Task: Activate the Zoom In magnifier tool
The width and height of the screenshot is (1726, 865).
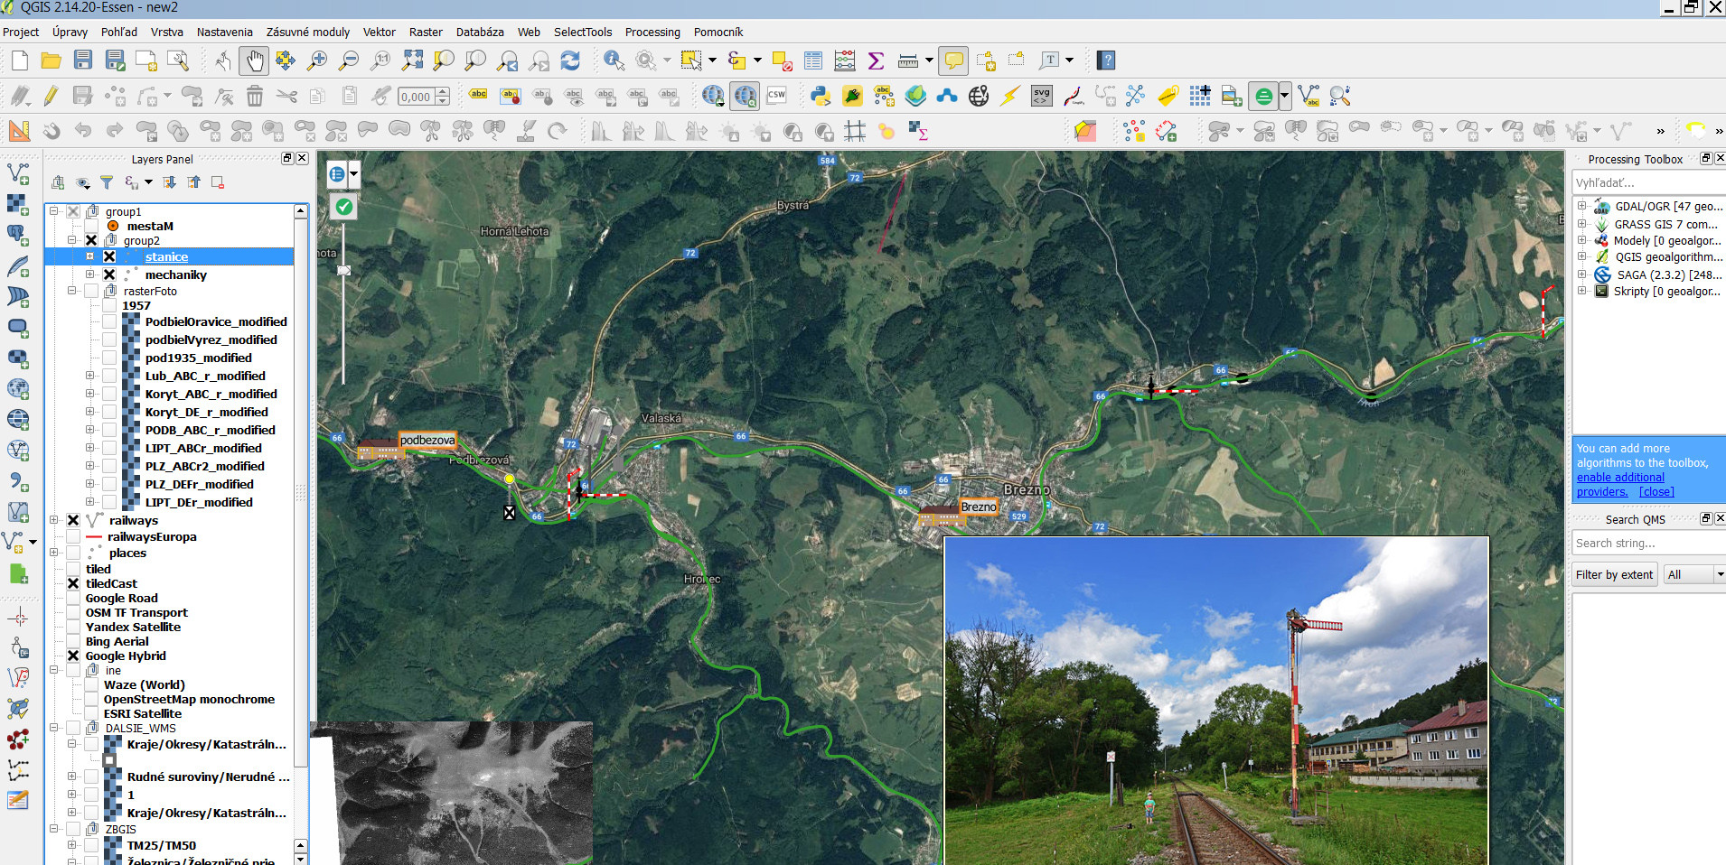Action: [317, 60]
